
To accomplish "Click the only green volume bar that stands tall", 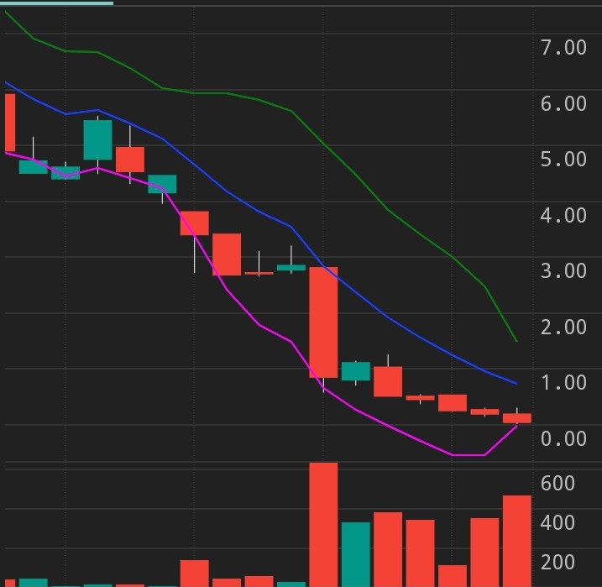I will pyautogui.click(x=356, y=554).
